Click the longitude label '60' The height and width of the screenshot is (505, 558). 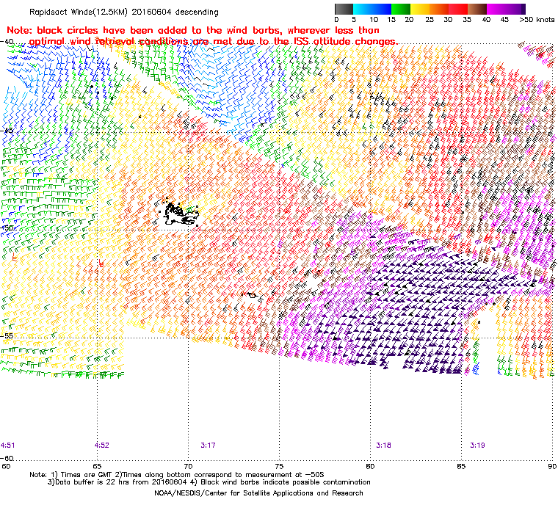click(x=6, y=467)
